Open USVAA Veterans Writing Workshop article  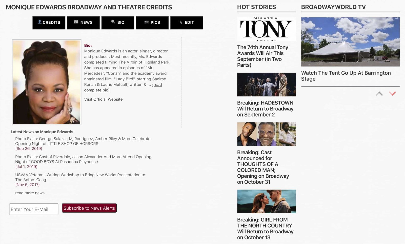(x=80, y=177)
